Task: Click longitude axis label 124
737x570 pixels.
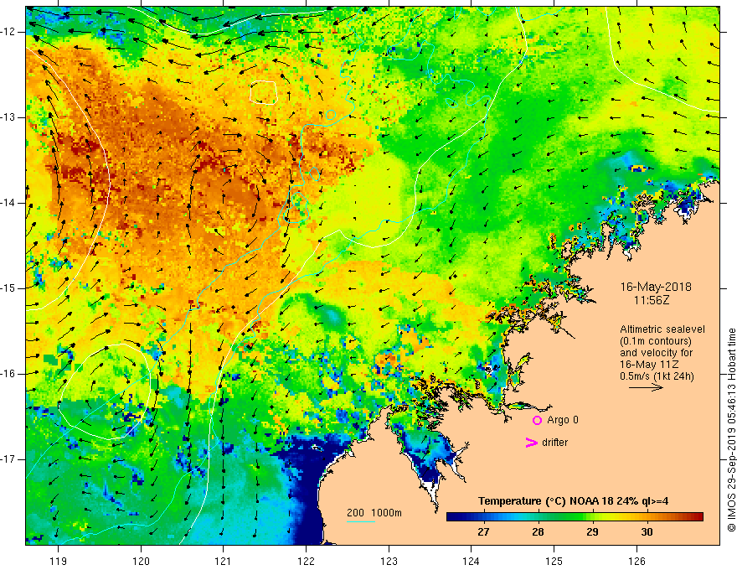Action: click(x=472, y=561)
